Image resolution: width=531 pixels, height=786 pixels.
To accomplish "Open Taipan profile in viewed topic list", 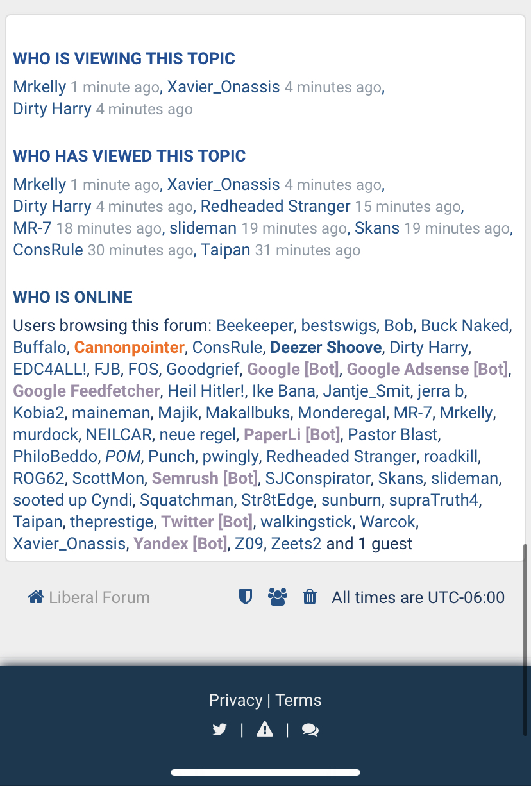I will tap(226, 250).
